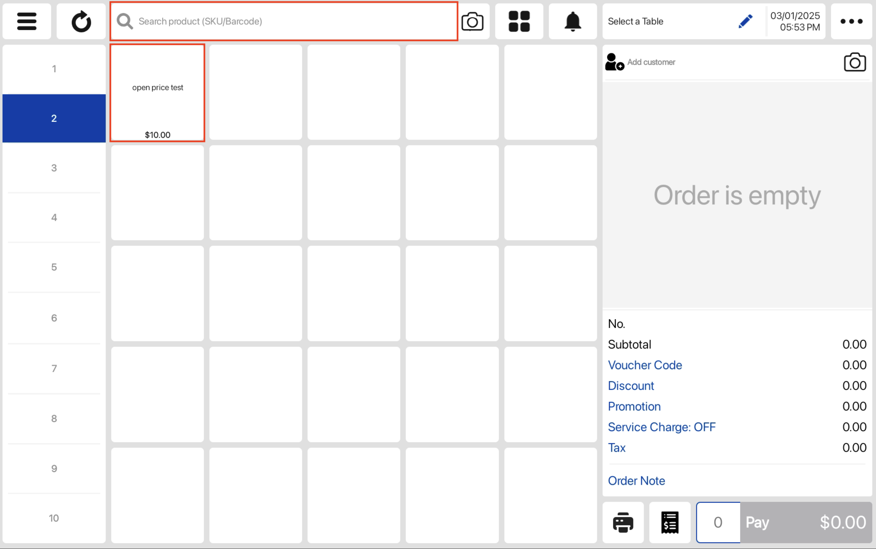Click the blue pencil edit table icon
The image size is (876, 549).
[x=745, y=21]
